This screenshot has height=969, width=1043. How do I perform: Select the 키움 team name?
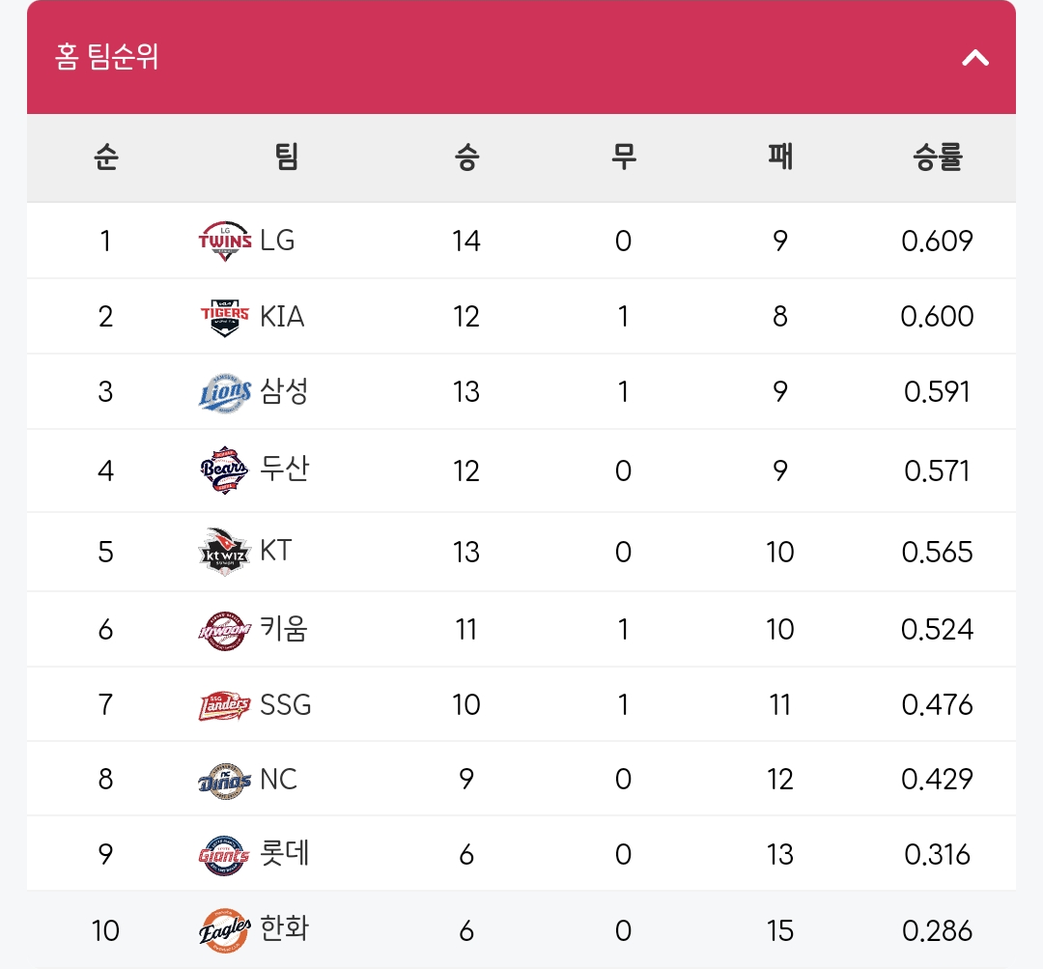coord(284,629)
